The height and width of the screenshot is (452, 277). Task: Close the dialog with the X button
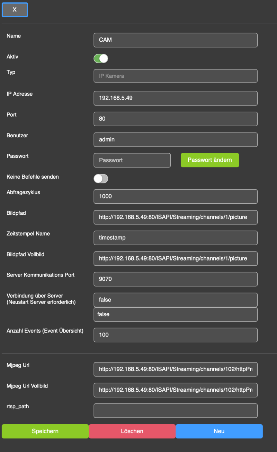[x=15, y=10]
